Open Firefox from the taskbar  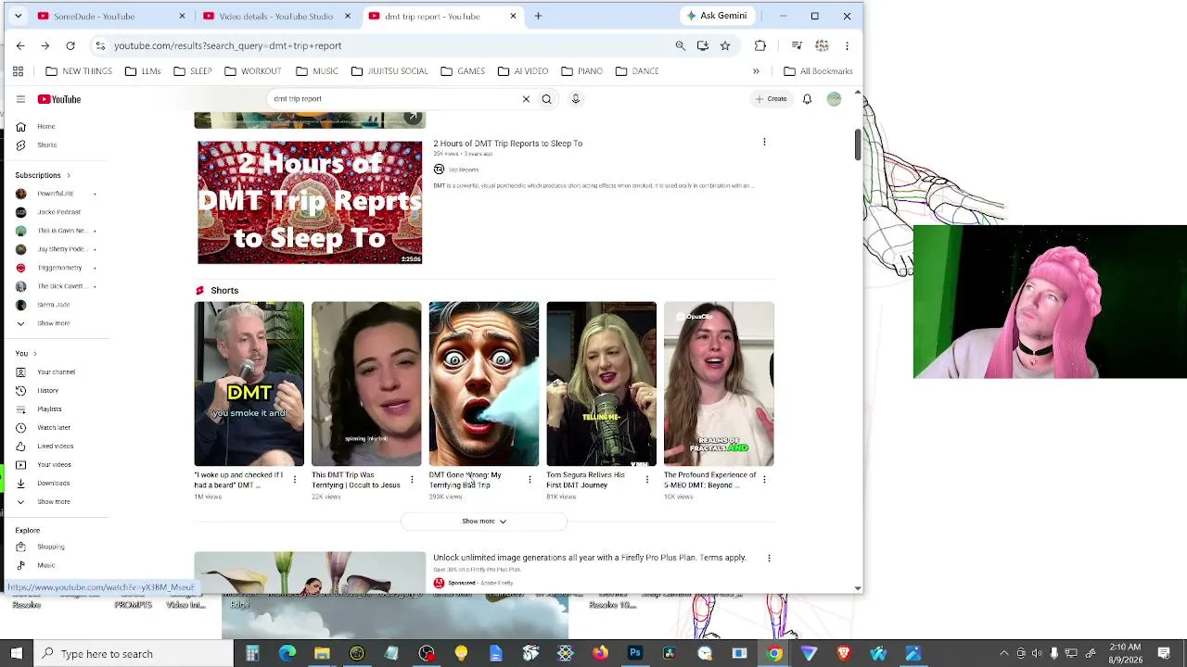click(x=600, y=654)
